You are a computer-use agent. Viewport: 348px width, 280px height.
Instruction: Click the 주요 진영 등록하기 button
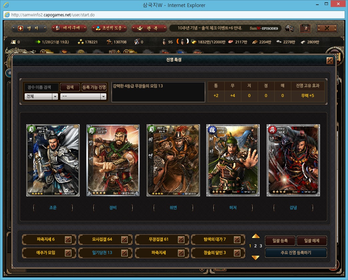tap(296, 253)
